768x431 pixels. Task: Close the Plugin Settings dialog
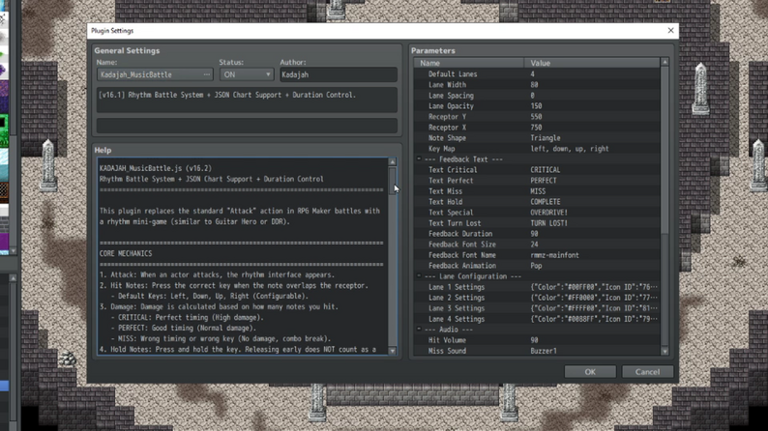(x=670, y=30)
